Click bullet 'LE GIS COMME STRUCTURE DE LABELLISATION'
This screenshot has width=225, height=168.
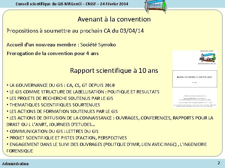coord(83,92)
